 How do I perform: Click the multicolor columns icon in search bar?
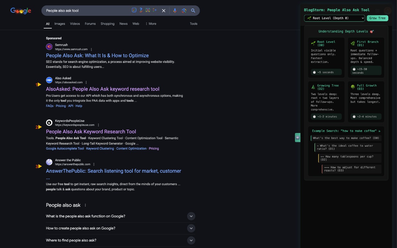[148, 10]
